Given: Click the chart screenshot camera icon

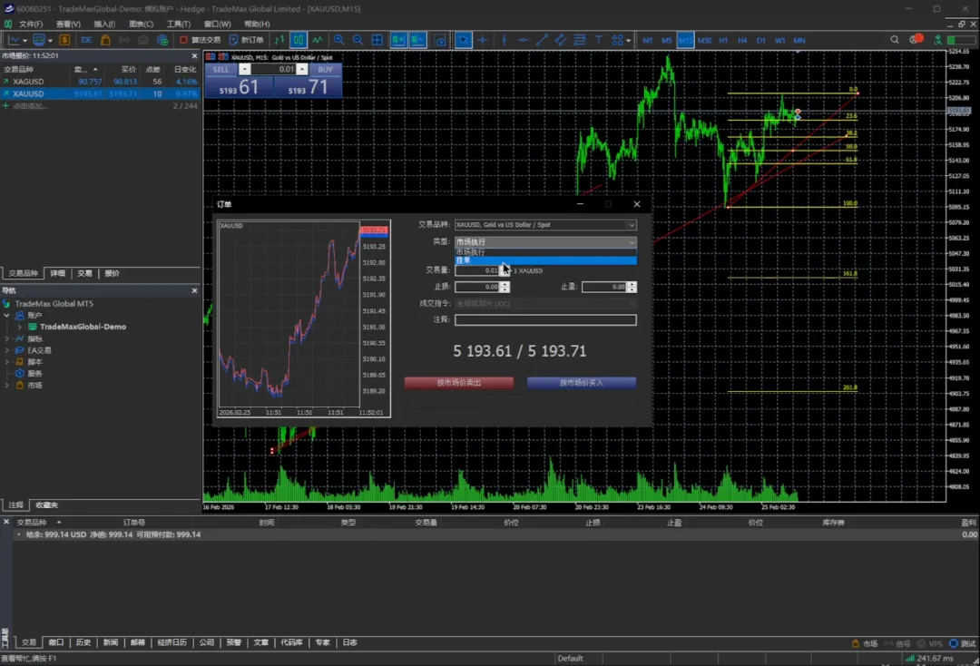Looking at the screenshot, I should coord(440,40).
